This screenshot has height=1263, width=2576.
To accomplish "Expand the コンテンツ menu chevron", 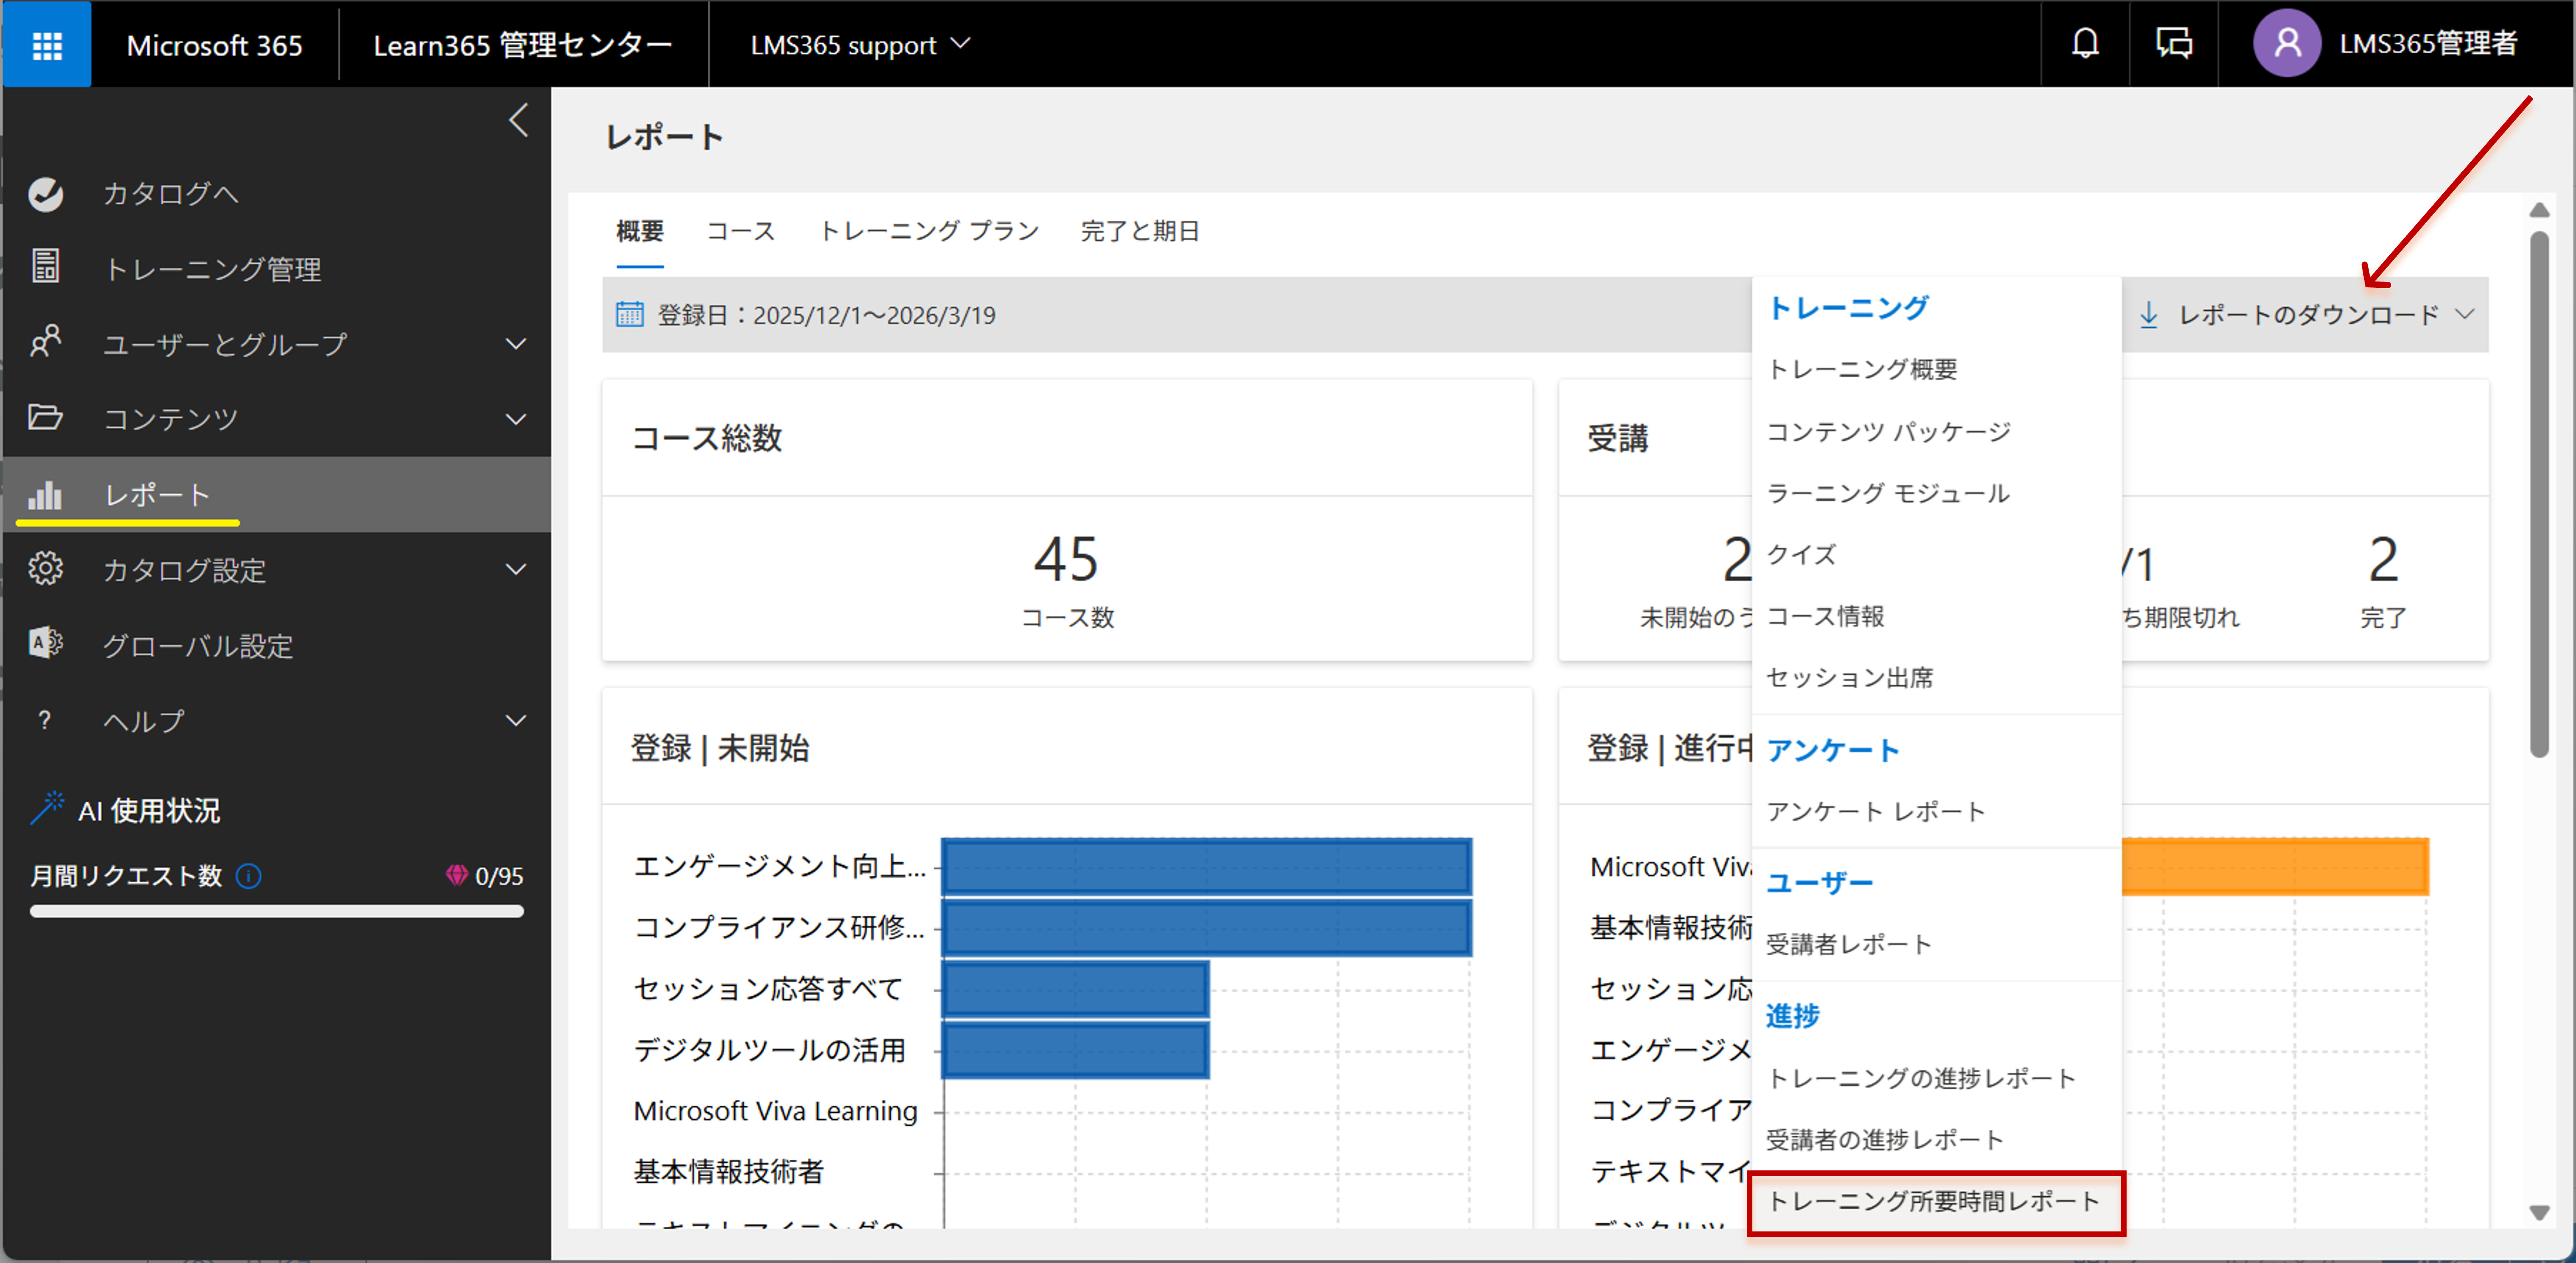I will tap(516, 419).
